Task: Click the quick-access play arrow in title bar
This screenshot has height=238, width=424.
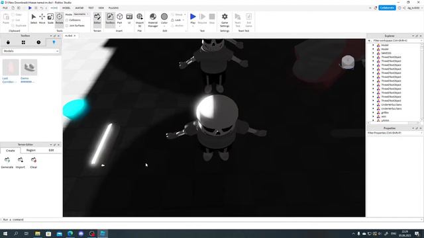Action: [x=30, y=8]
